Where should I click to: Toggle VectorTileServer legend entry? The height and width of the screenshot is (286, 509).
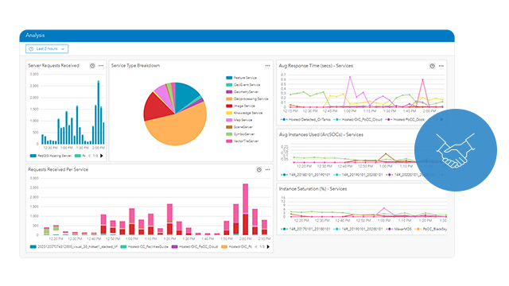tap(242, 141)
